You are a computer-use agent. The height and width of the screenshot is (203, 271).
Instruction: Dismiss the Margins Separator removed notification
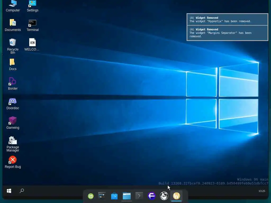pos(227,33)
